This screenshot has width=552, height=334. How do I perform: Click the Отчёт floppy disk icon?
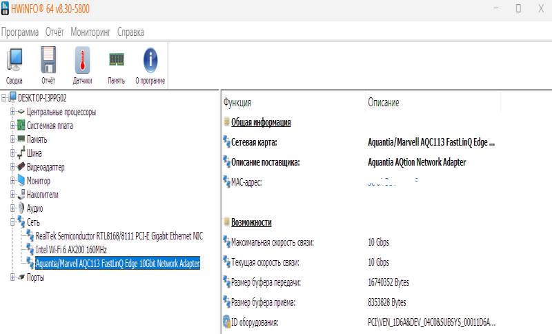click(48, 65)
